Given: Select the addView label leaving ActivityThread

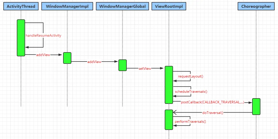Looking at the screenshot, I should tap(43, 55).
